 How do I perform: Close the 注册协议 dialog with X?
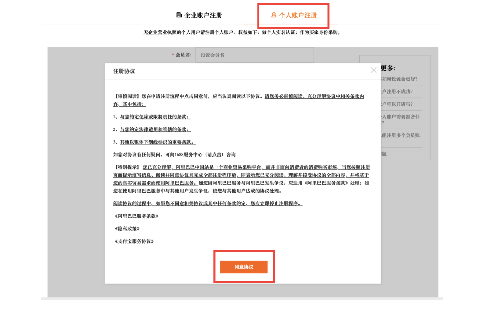click(x=373, y=70)
